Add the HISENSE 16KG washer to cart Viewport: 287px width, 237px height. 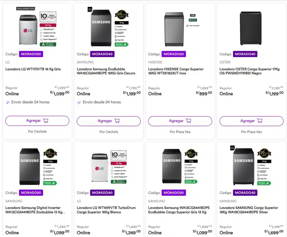click(180, 121)
